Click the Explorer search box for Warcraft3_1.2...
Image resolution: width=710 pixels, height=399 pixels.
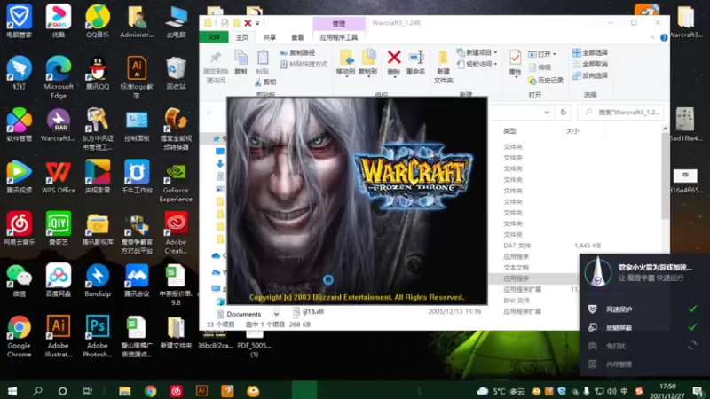pyautogui.click(x=621, y=113)
